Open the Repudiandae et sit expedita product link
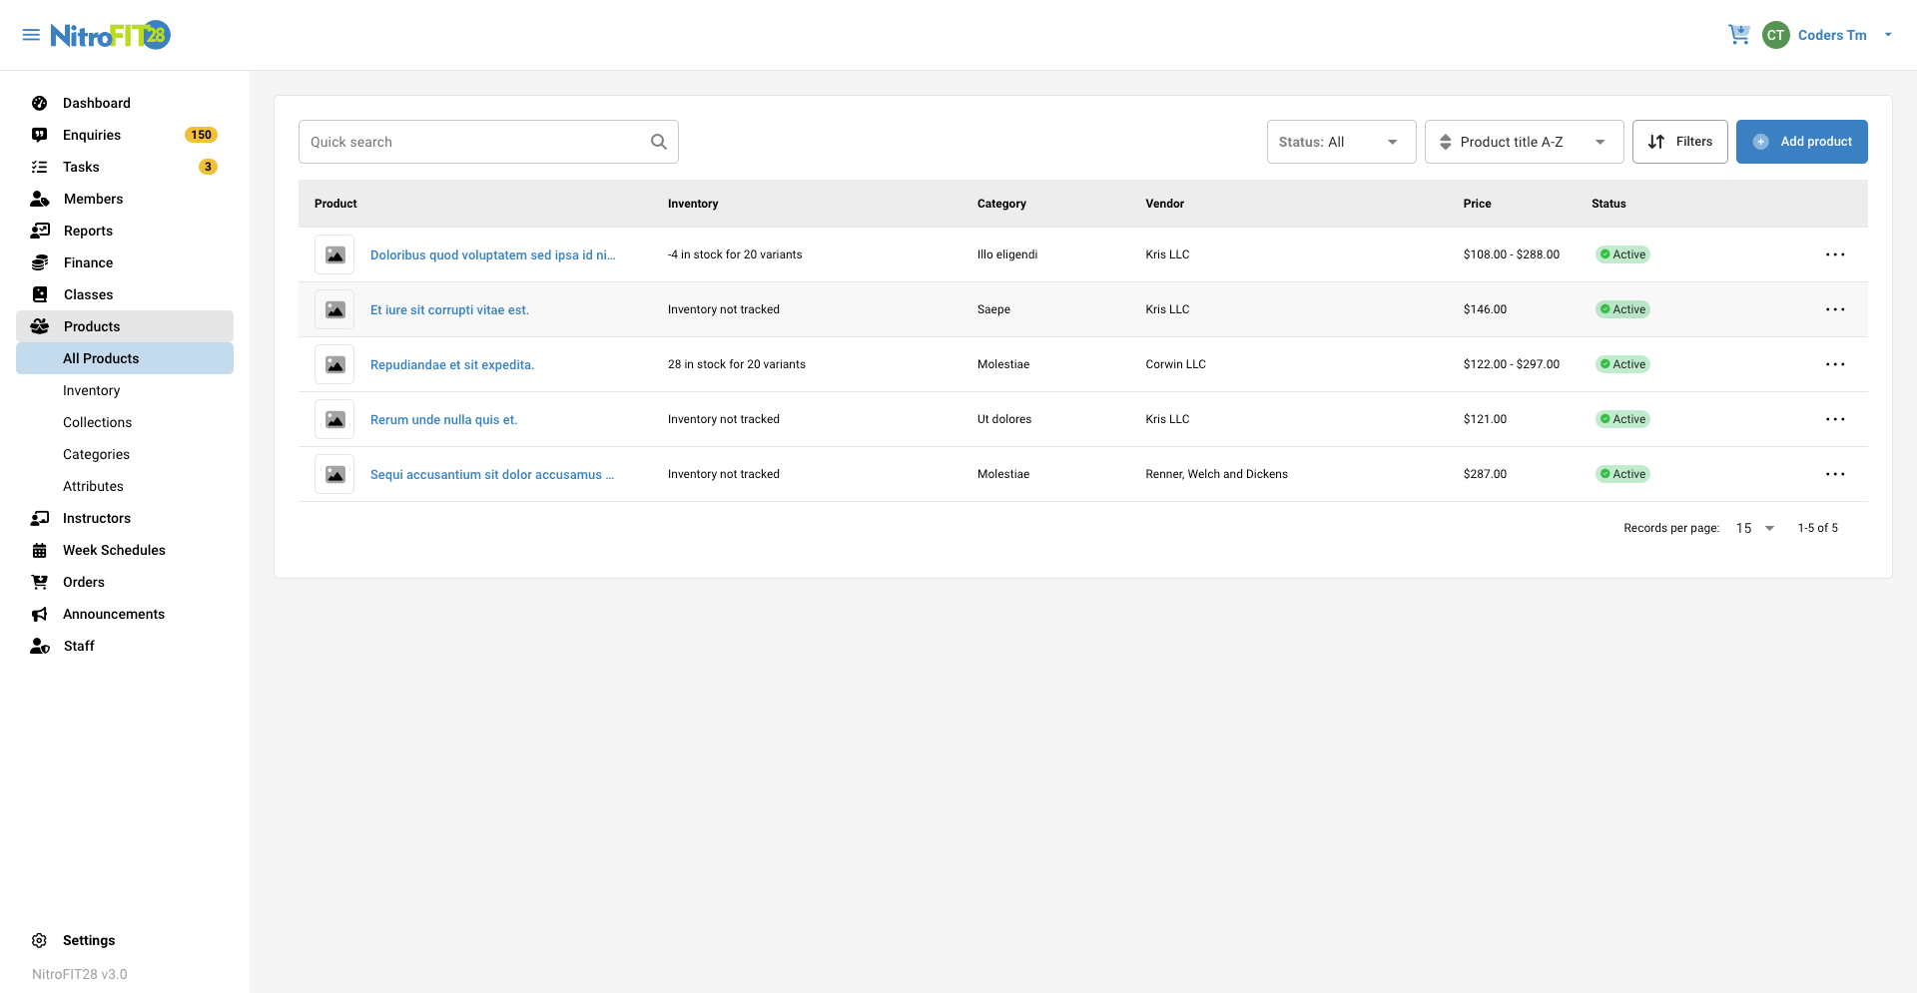Viewport: 1917px width, 993px height. click(x=451, y=364)
